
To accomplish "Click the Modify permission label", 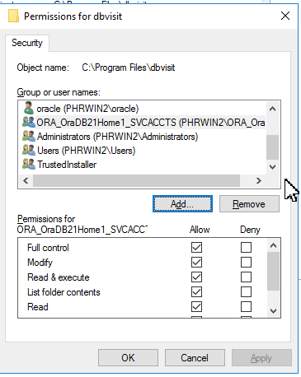I will [x=40, y=263].
